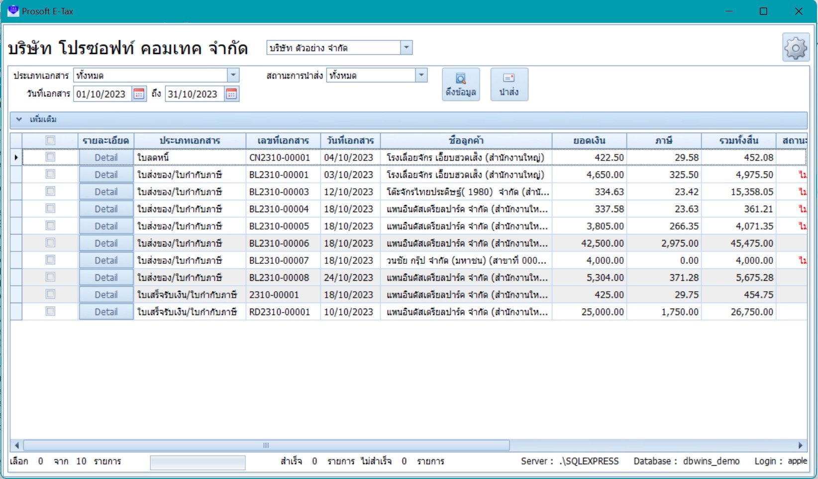Click Detail button for 2310-00001
Image resolution: width=818 pixels, height=479 pixels.
point(106,295)
